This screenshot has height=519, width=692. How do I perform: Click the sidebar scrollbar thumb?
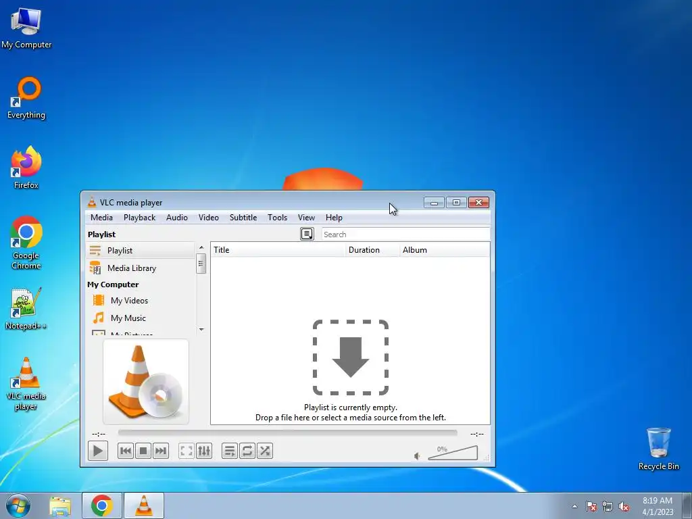pyautogui.click(x=201, y=264)
